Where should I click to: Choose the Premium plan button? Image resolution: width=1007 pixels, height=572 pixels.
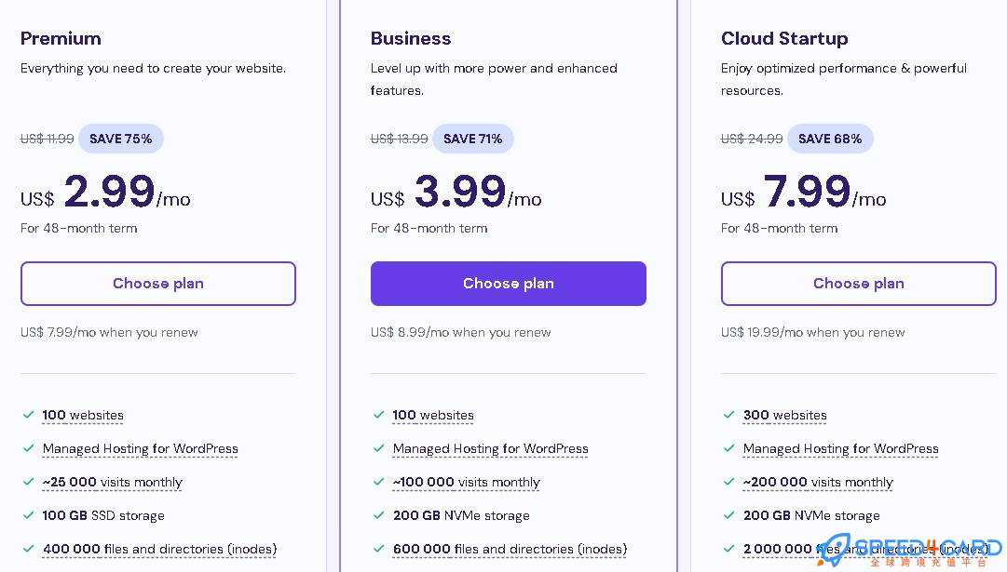pyautogui.click(x=158, y=284)
